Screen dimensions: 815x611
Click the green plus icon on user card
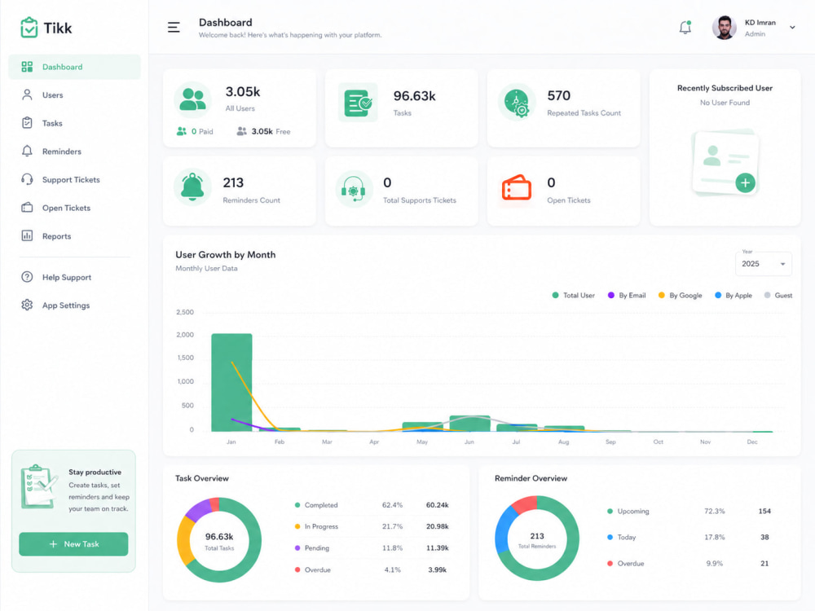pos(746,182)
